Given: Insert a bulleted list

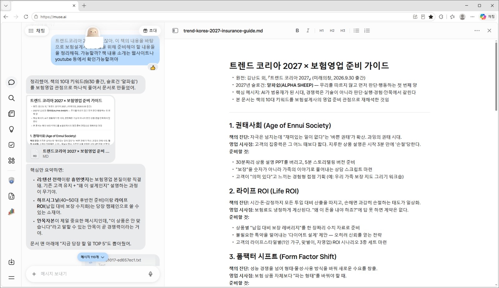Looking at the screenshot, I should coord(356,31).
